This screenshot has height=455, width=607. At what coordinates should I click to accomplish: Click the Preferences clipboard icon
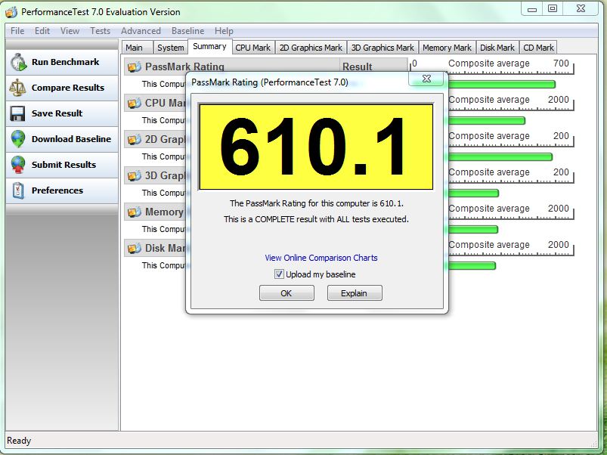pos(18,190)
